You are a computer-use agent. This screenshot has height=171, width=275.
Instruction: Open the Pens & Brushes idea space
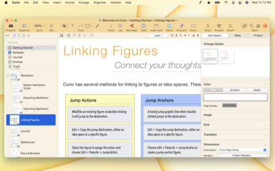(31, 153)
